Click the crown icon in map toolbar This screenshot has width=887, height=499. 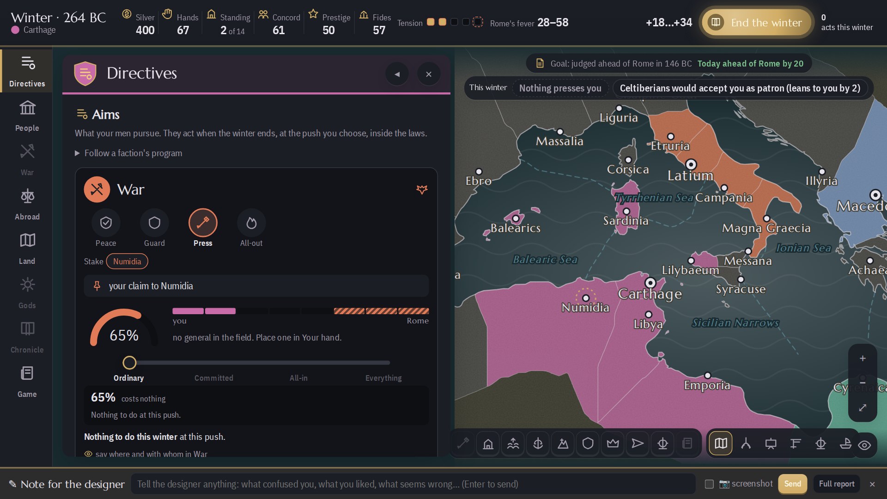click(x=613, y=444)
